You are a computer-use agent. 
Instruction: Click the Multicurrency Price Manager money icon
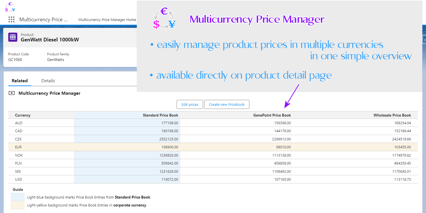click(x=12, y=93)
